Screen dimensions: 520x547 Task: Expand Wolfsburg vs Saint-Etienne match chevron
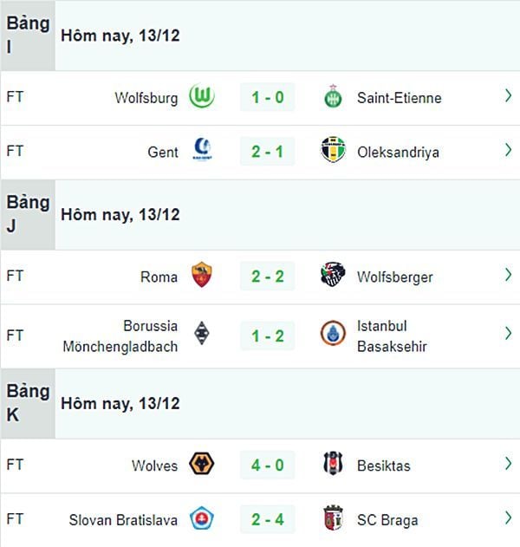509,96
